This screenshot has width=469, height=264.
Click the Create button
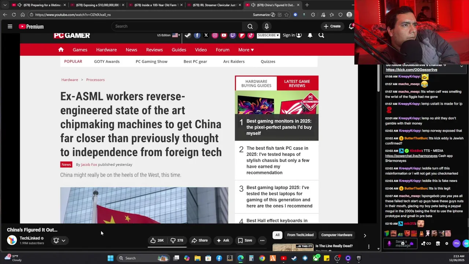[x=332, y=26]
